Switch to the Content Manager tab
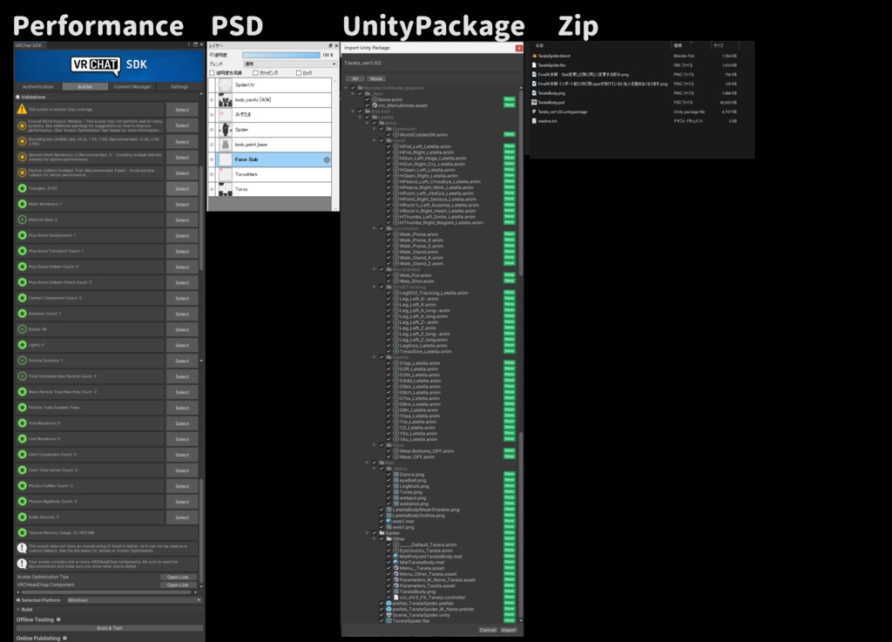 132,86
